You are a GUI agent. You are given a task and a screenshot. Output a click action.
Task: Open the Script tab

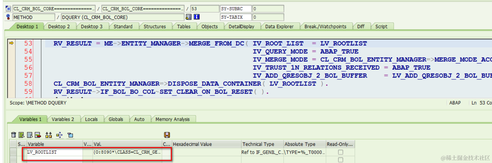[381, 27]
